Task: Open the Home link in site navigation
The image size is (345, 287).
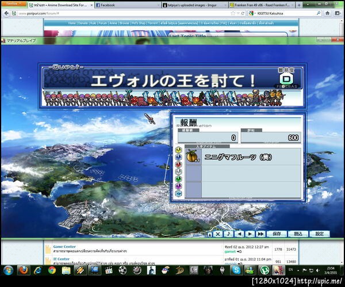Action: tap(72, 23)
